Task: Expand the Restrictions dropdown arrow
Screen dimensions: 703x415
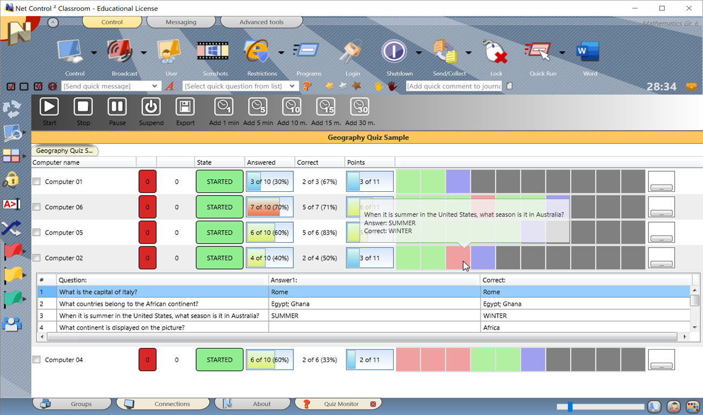Action: tap(281, 52)
